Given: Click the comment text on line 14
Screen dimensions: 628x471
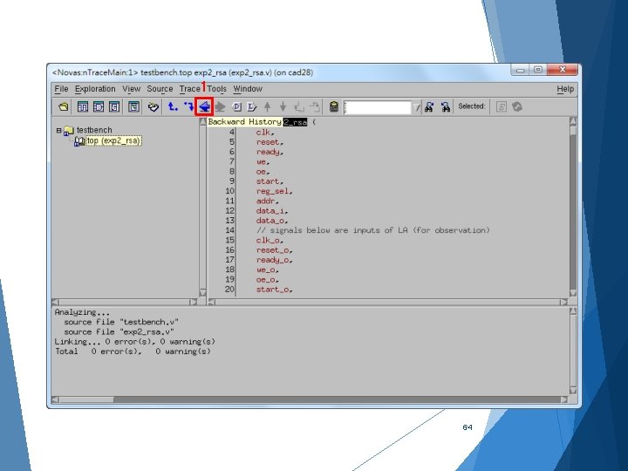Looking at the screenshot, I should click(x=373, y=230).
